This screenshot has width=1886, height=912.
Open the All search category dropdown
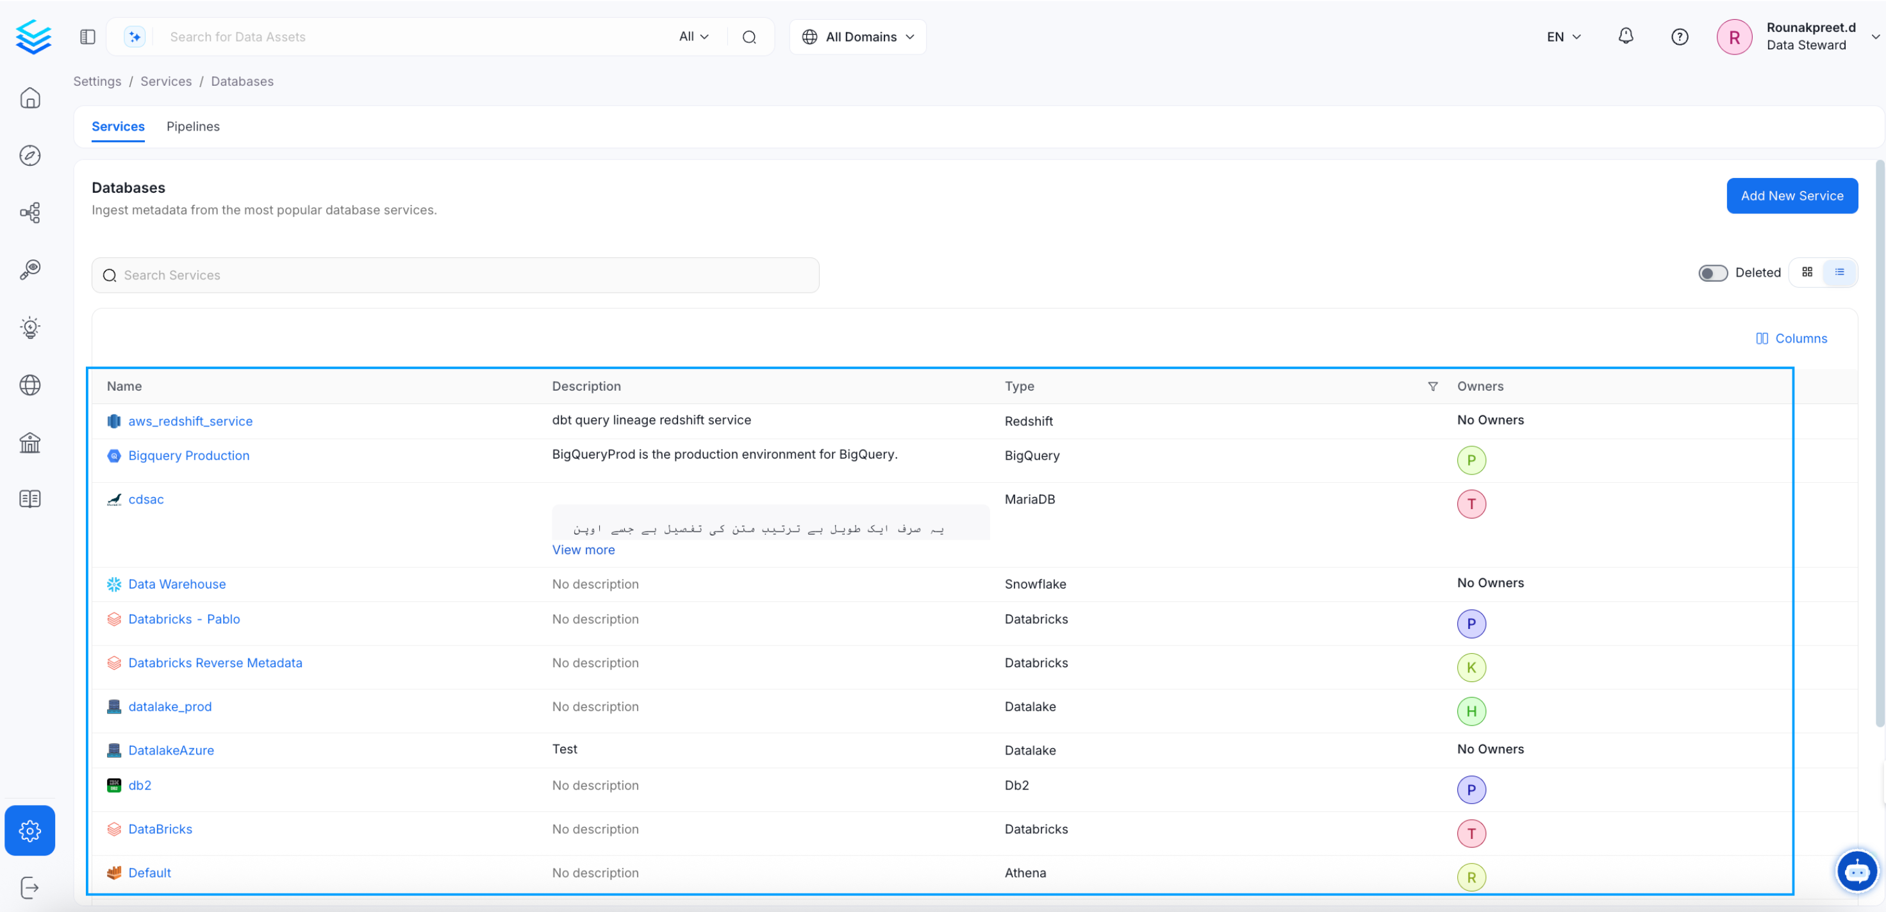coord(693,37)
